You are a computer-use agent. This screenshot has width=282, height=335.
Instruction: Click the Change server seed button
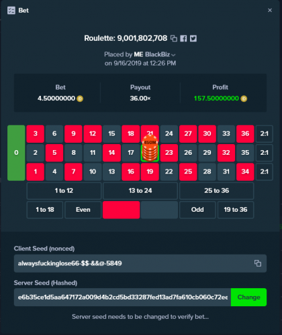coord(248,297)
